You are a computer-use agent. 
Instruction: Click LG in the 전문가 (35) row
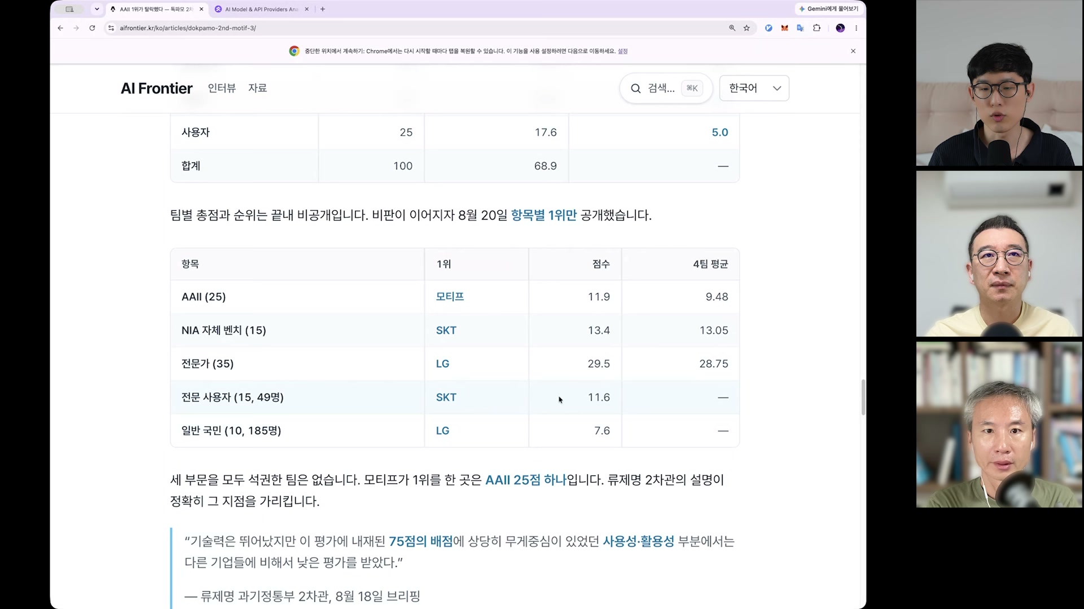443,364
